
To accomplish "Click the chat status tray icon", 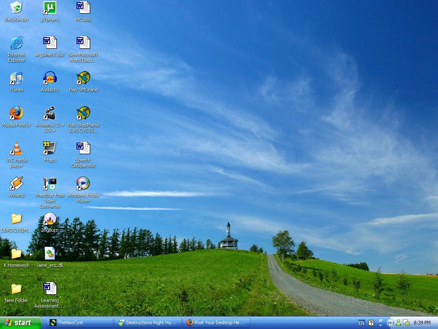I will tap(406, 323).
